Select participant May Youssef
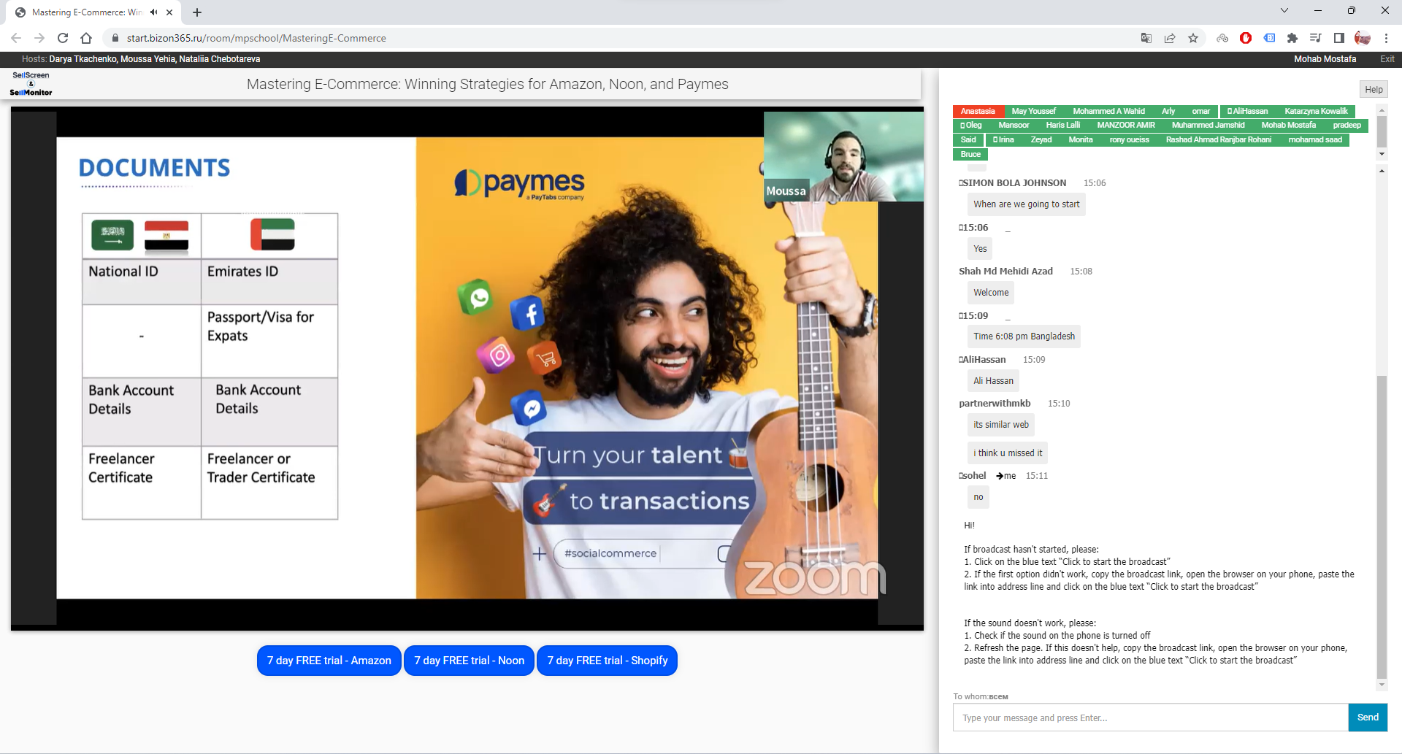1402x754 pixels. [x=1034, y=112]
